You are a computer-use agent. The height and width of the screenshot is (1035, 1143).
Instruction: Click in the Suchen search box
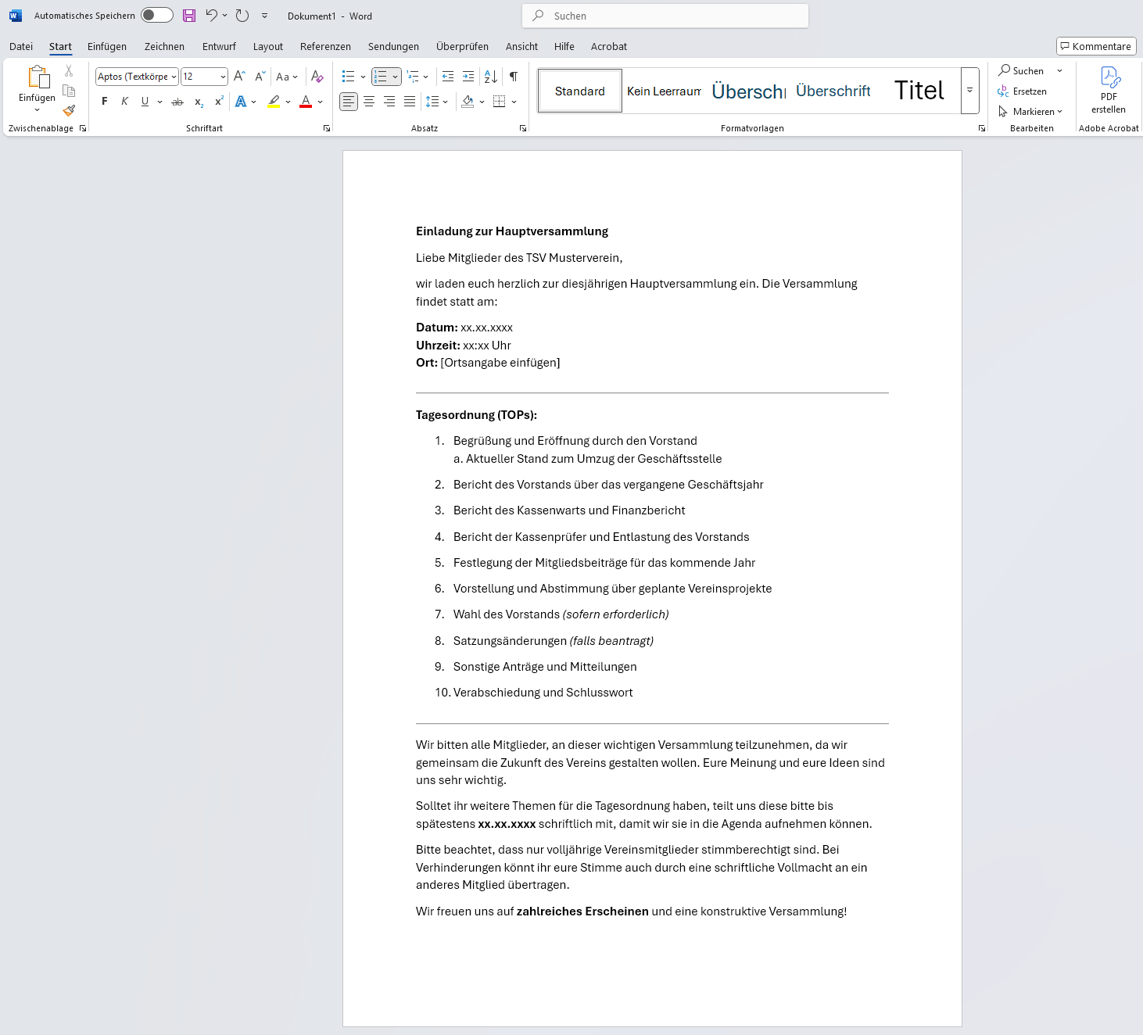click(x=665, y=16)
